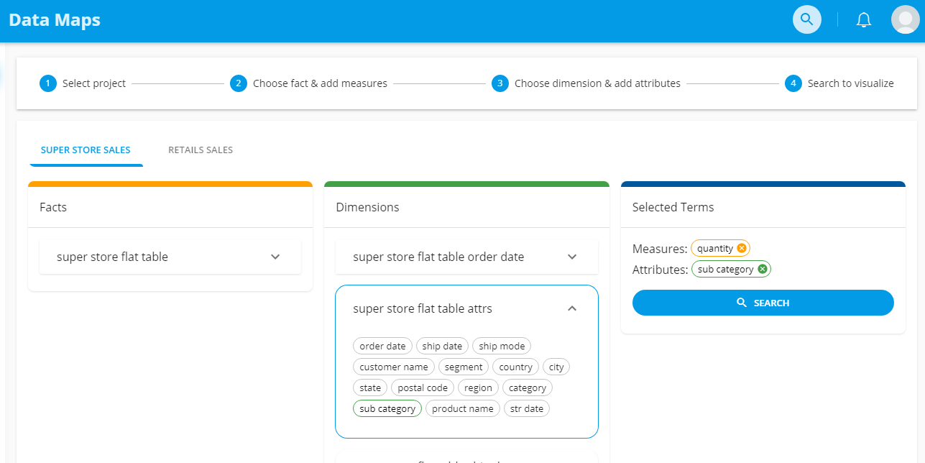
Task: Select the region attribute chip
Action: [478, 388]
